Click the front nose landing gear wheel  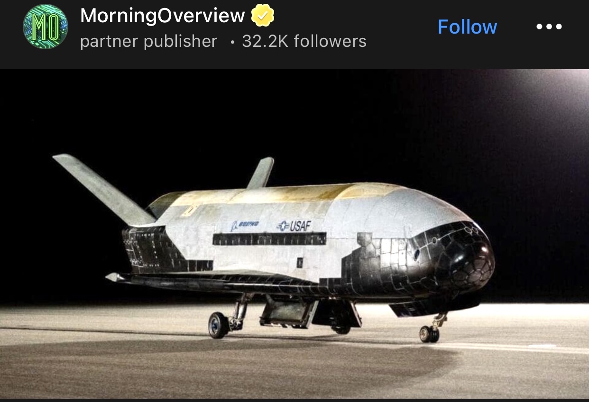[x=429, y=333]
